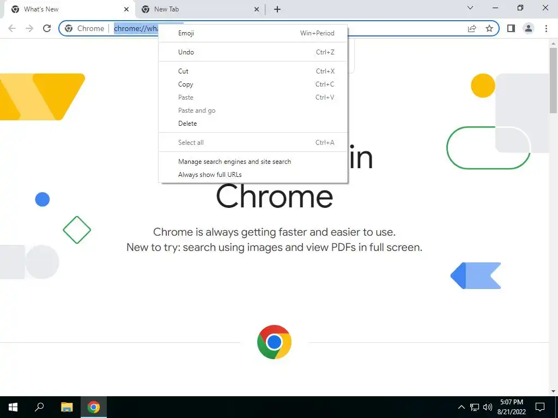Screen dimensions: 558x418
Task: Click the page's vertical scrollbar thumb
Action: 553,80
